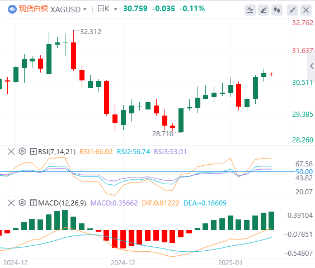315x268 pixels.
Task: Click the 28.260 price axis label
Action: 303,140
